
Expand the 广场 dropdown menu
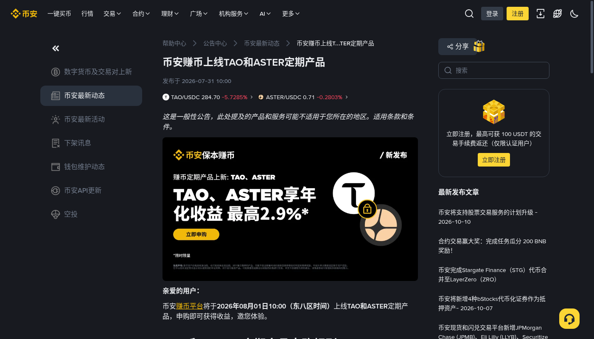tap(199, 14)
